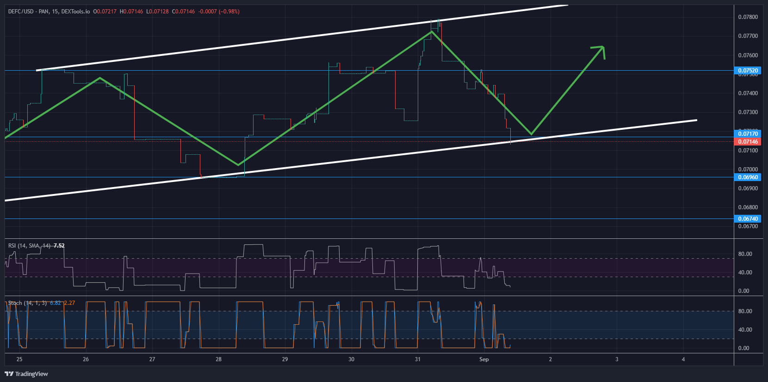
Task: Click the low value L0.07128
Action: tap(158, 12)
